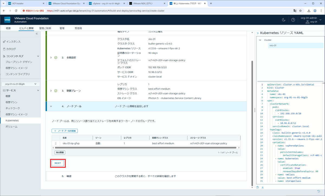Open the 管理 tab
Screen dimensions: 325x196
point(62,28)
